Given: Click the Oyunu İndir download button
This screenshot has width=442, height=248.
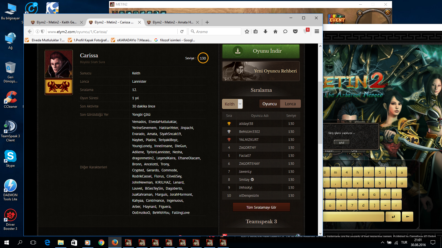Looking at the screenshot, I should point(261,51).
